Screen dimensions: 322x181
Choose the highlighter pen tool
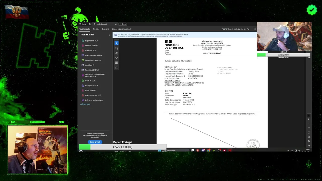[116, 53]
